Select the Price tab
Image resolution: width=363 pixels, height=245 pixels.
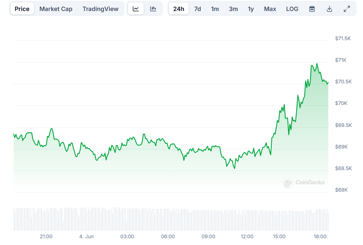click(x=22, y=9)
